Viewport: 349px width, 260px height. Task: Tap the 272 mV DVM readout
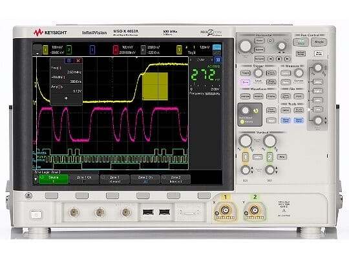pos(205,74)
